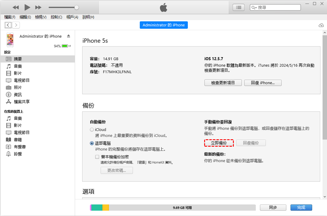This screenshot has height=216, width=327.
Task: Select 這部電腦 backup radio button
Action: click(92, 143)
